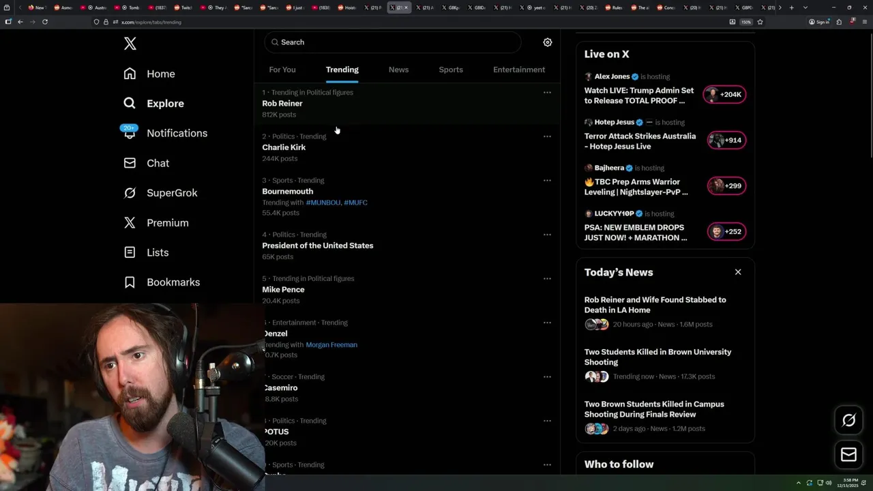Join LUCKYY10P live +252 button
This screenshot has height=491, width=873.
point(726,232)
